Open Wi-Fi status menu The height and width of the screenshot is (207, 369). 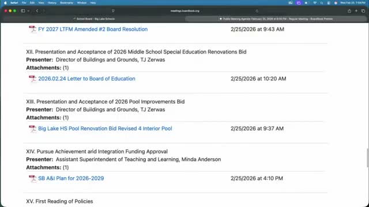point(315,3)
